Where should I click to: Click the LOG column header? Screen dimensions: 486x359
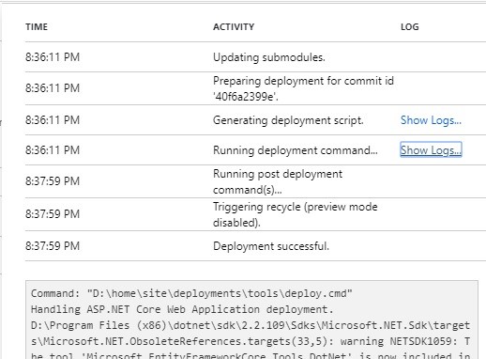coord(409,27)
